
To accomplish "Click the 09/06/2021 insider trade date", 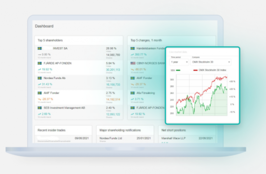I will 82,138.
